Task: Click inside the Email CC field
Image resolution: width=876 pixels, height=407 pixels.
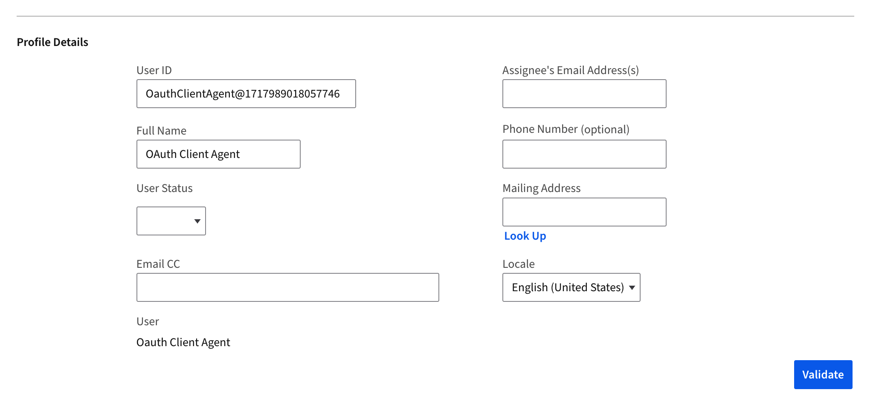Action: [287, 287]
